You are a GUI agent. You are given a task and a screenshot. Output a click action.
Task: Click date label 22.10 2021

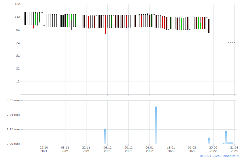coord(44,149)
